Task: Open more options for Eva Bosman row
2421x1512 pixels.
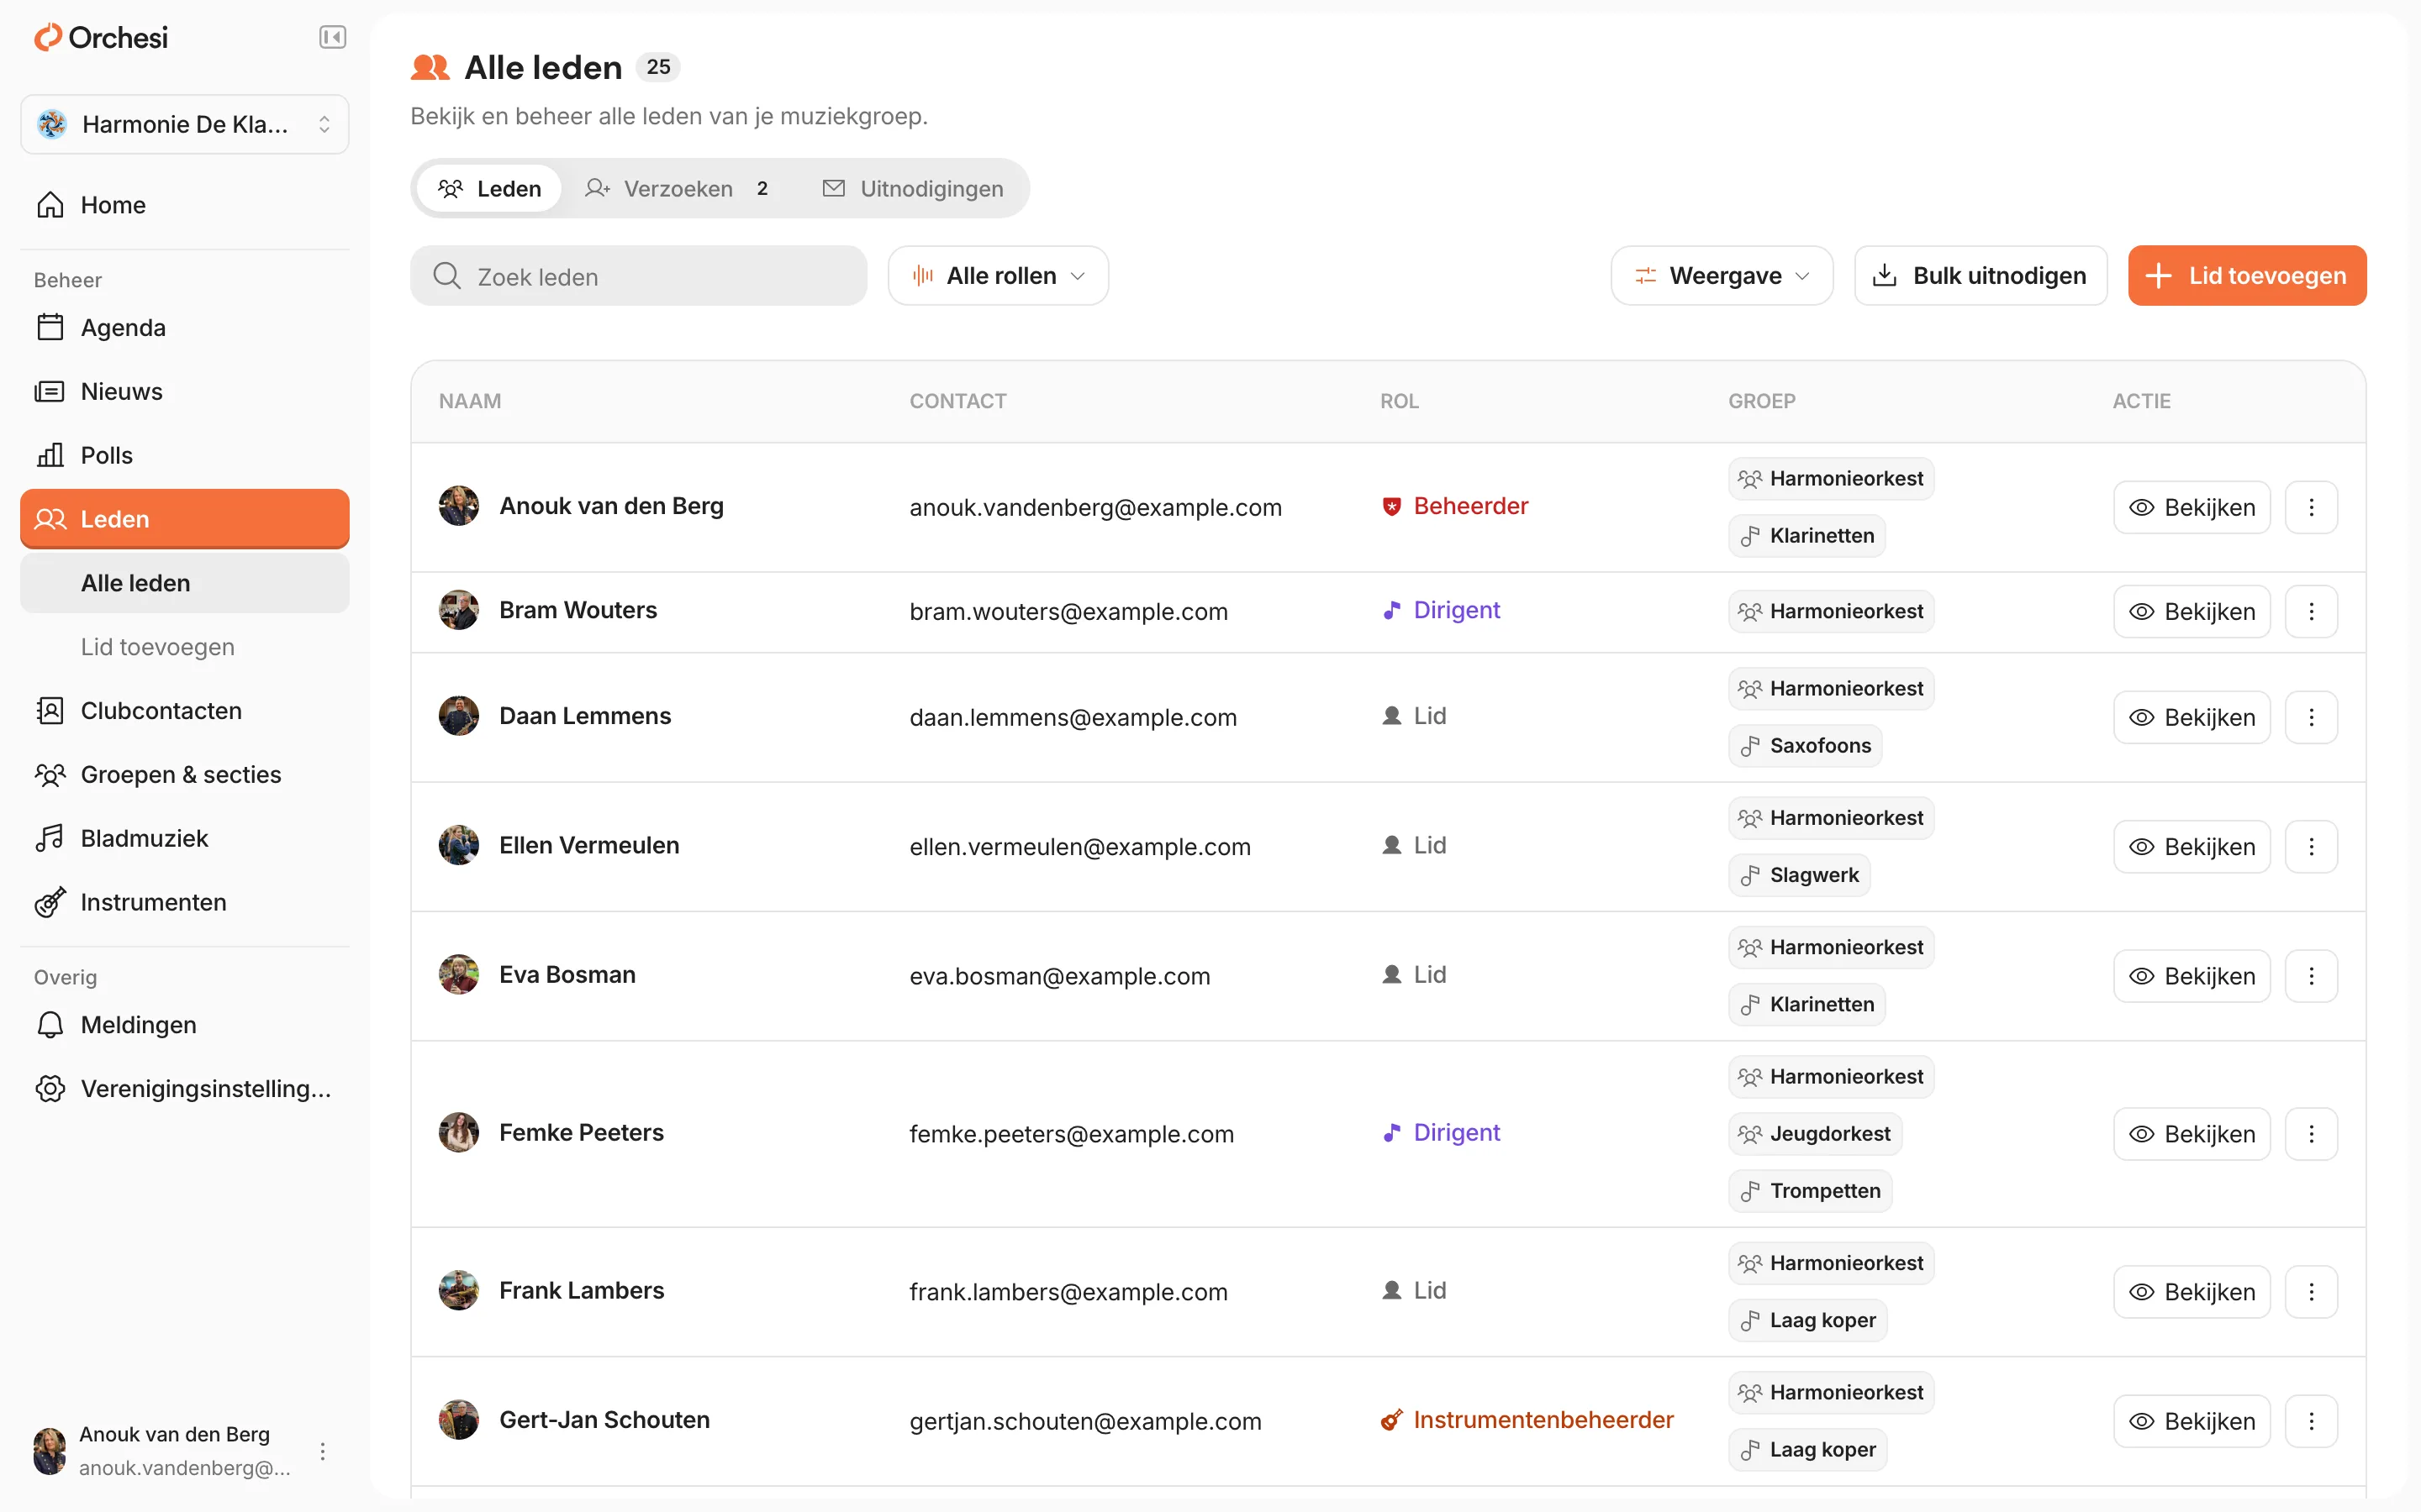Action: point(2311,976)
